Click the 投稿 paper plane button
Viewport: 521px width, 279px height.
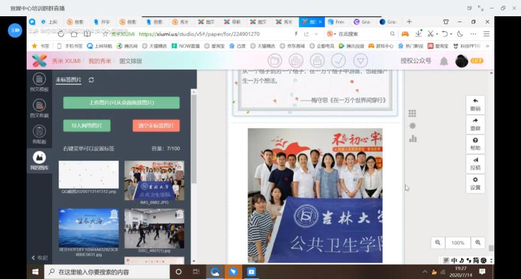pyautogui.click(x=475, y=163)
